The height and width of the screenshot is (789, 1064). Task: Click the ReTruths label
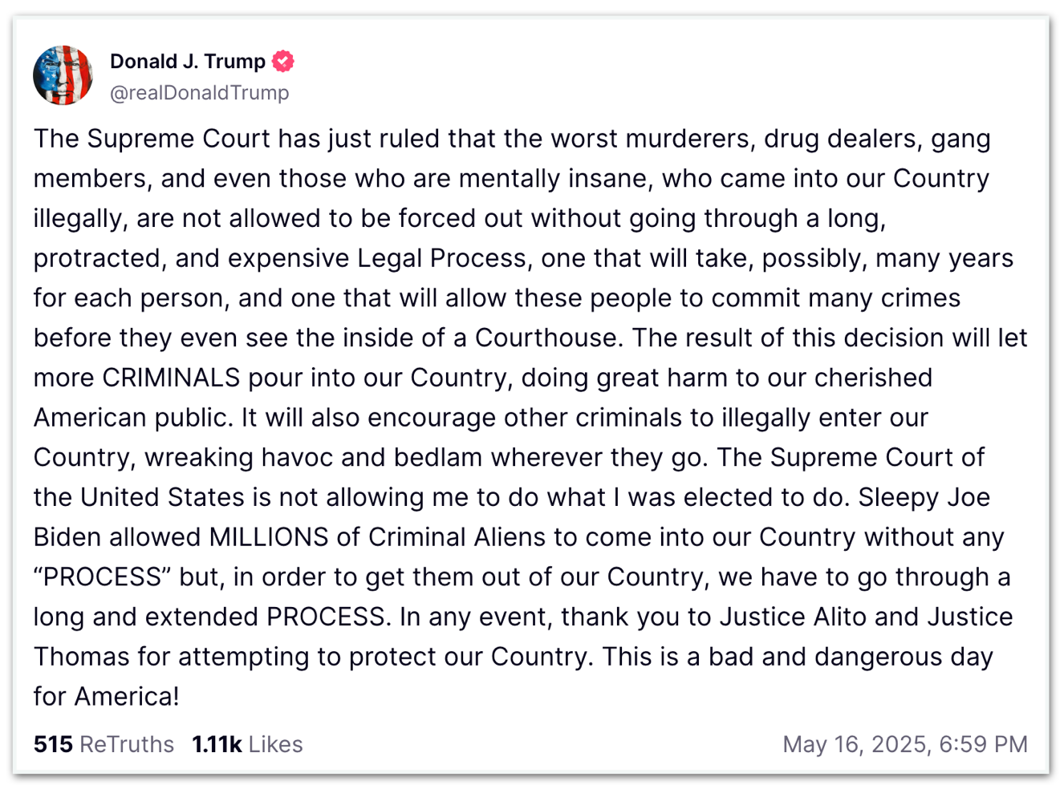(x=127, y=744)
